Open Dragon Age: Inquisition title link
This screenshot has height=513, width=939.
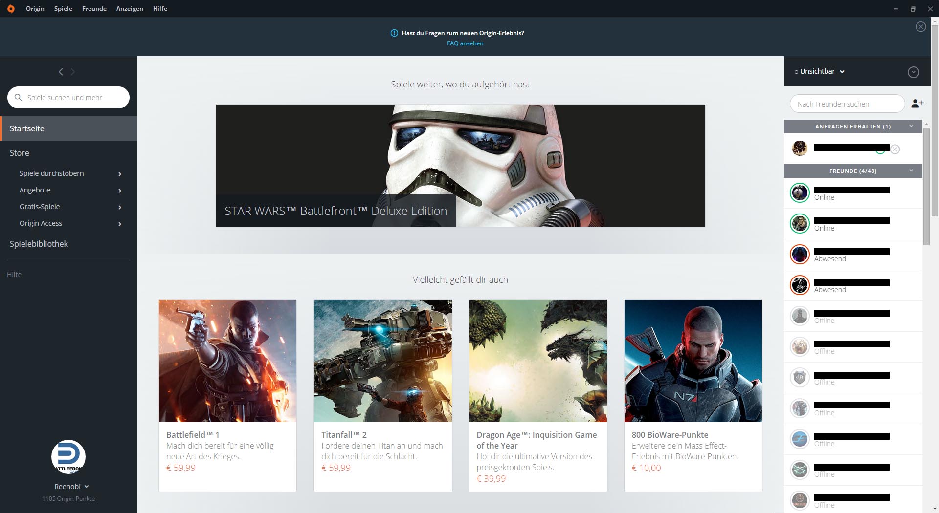537,440
